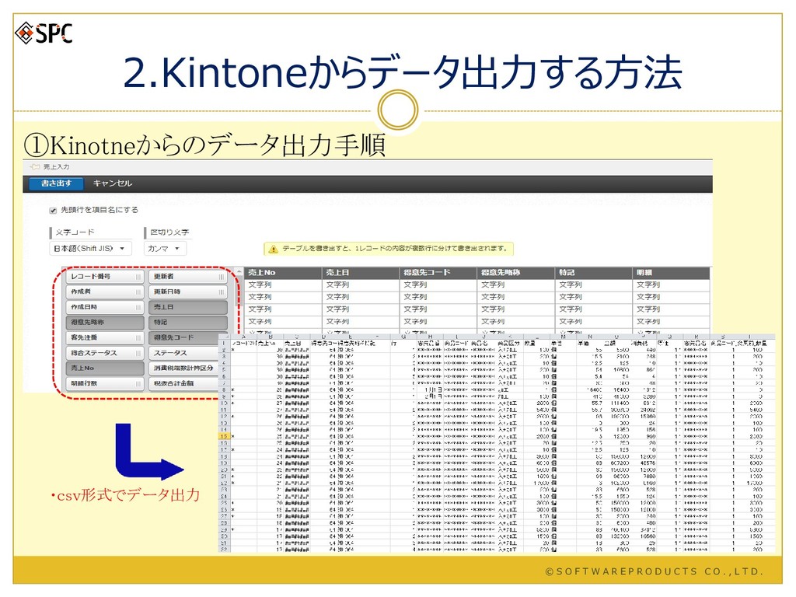Viewport: 796px width, 597px height.
Task: Click the 売上入力 app icon in breadcrumb
Action: (x=34, y=166)
